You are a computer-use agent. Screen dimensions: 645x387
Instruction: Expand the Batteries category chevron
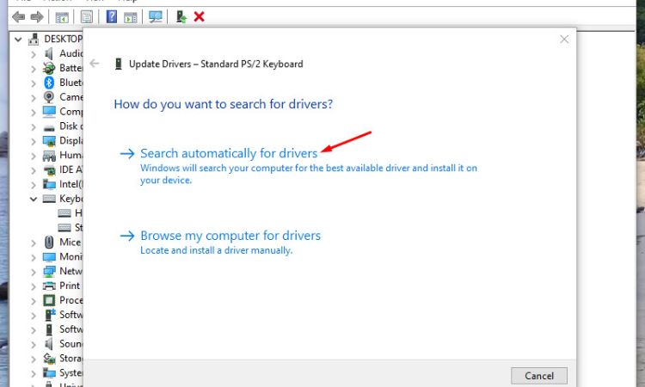34,69
